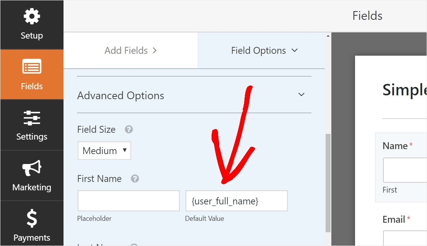Image resolution: width=427 pixels, height=246 pixels.
Task: Switch to the Add Fields tab
Action: [130, 50]
